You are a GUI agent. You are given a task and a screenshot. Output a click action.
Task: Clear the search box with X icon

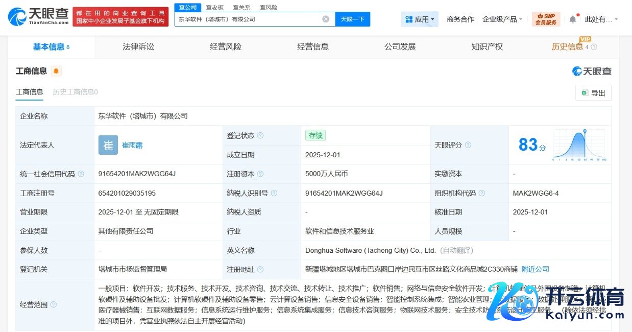tap(326, 19)
